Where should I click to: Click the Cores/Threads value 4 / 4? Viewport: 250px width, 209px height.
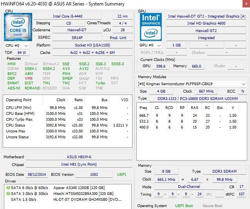tap(123, 23)
